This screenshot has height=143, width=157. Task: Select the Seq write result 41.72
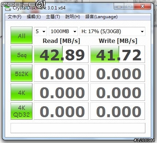[x=118, y=54]
